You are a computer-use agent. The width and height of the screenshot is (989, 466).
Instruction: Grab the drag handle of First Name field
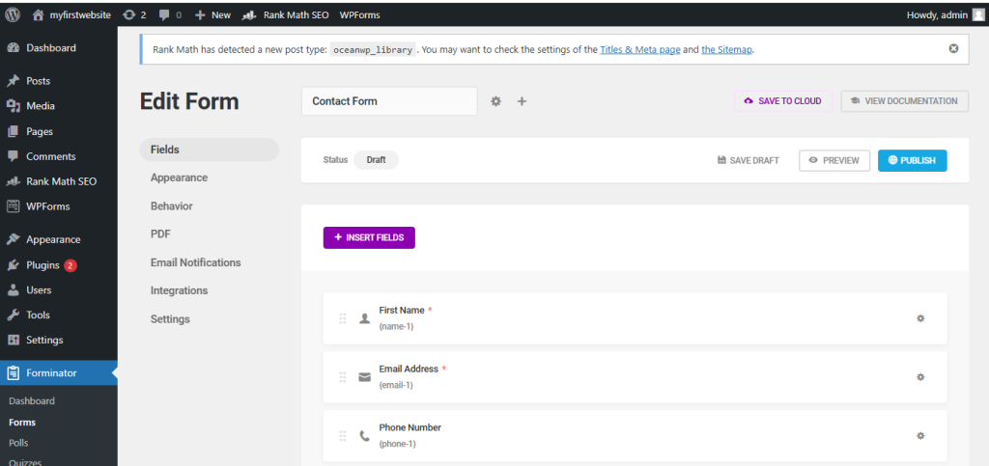click(x=343, y=318)
